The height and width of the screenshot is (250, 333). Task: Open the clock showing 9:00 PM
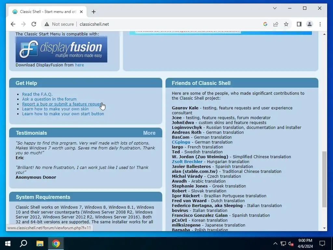coord(305,243)
